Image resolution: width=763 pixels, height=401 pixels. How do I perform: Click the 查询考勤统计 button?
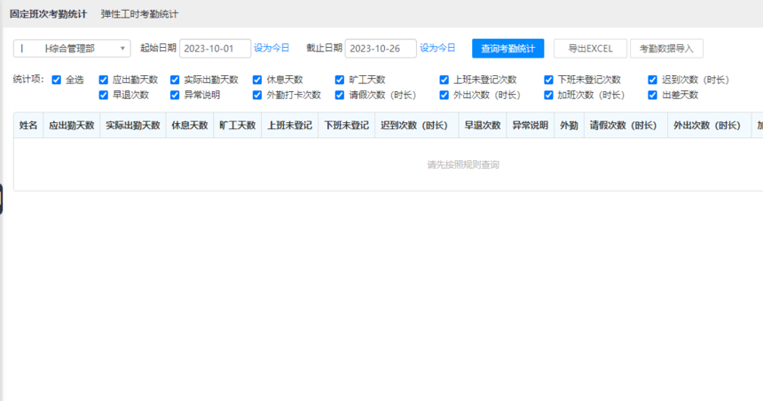click(507, 49)
